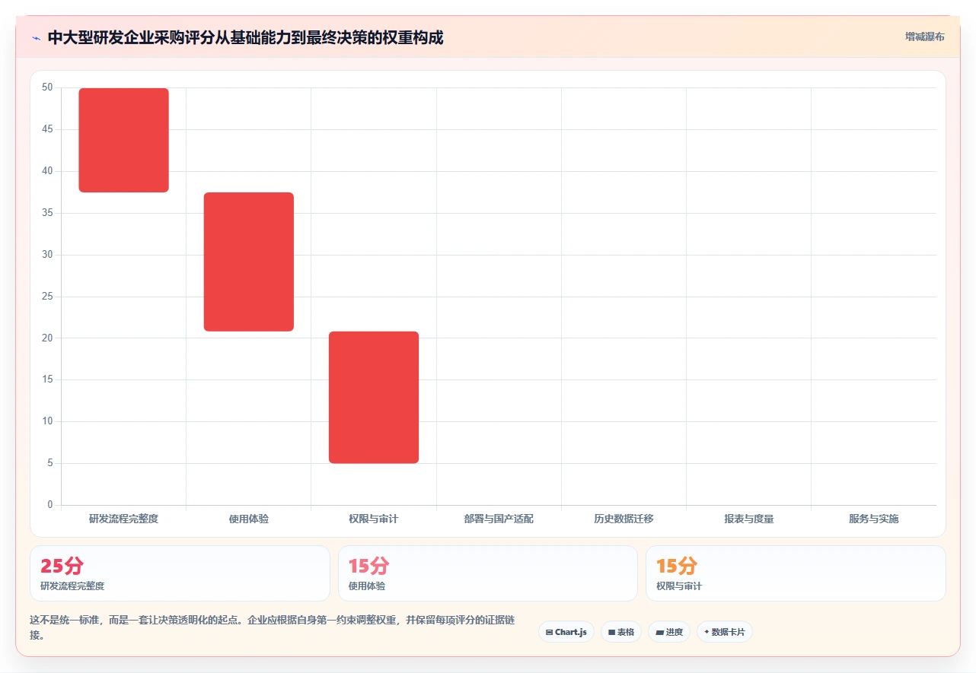This screenshot has width=976, height=673.
Task: Click the Chart.js chip
Action: [x=566, y=632]
